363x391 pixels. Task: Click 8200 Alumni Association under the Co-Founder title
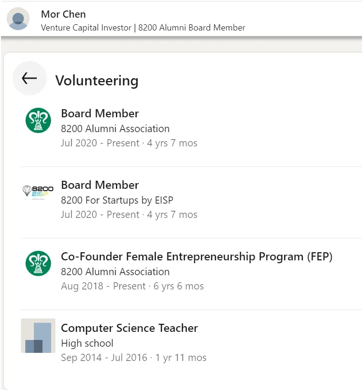[x=115, y=272]
